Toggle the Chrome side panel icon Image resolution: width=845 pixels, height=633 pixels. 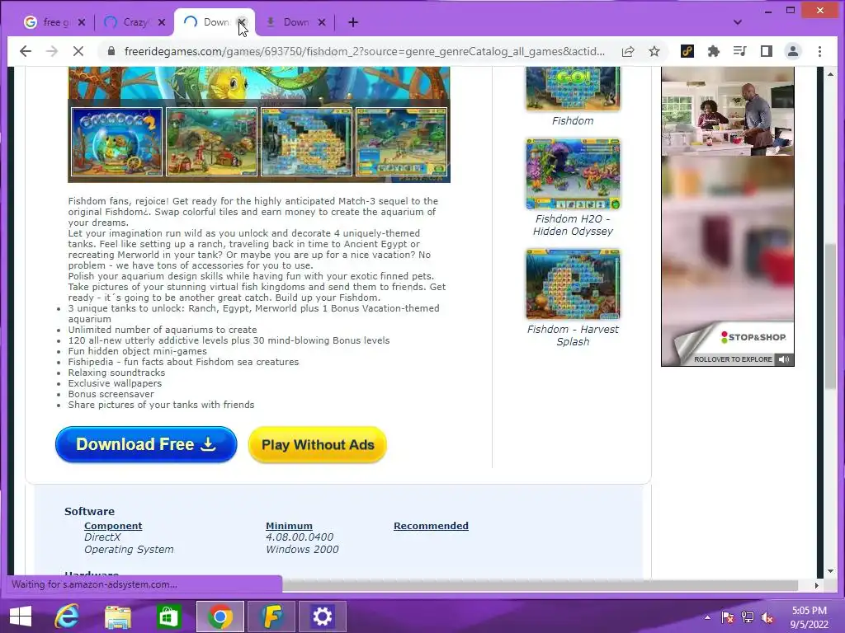pyautogui.click(x=767, y=51)
